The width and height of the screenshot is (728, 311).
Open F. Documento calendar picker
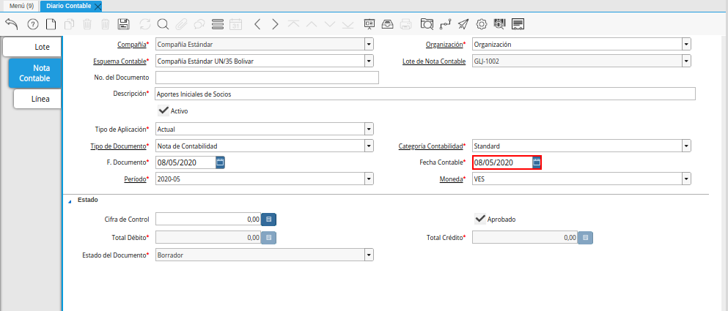220,162
